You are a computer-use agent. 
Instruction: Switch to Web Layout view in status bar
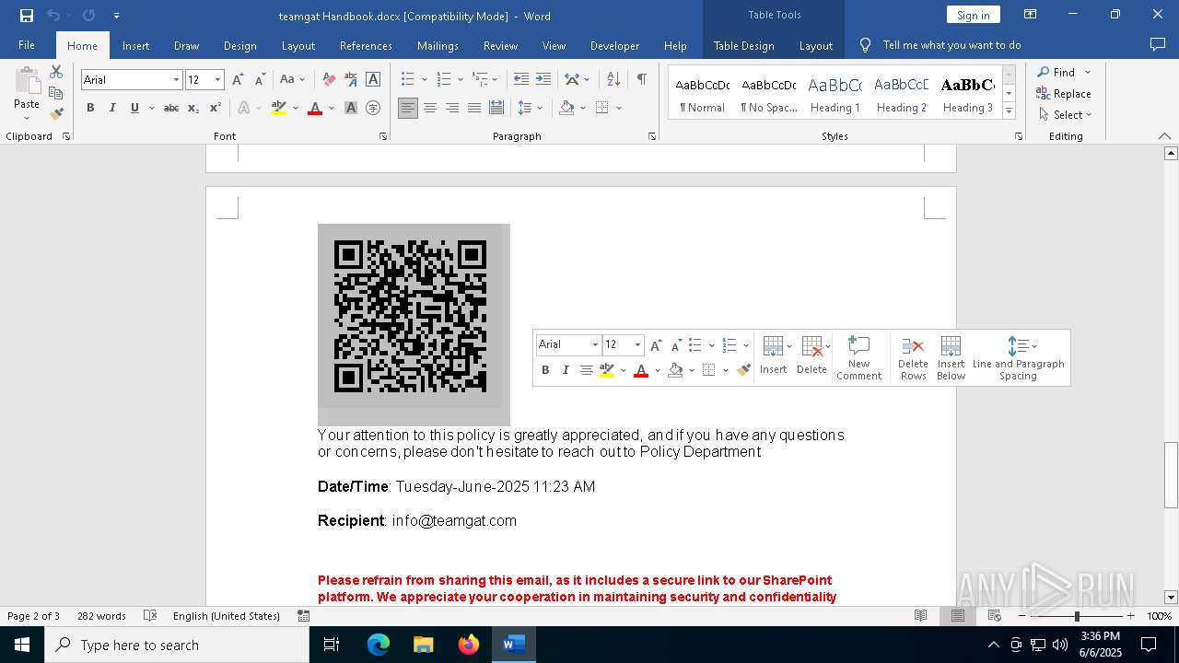[994, 616]
